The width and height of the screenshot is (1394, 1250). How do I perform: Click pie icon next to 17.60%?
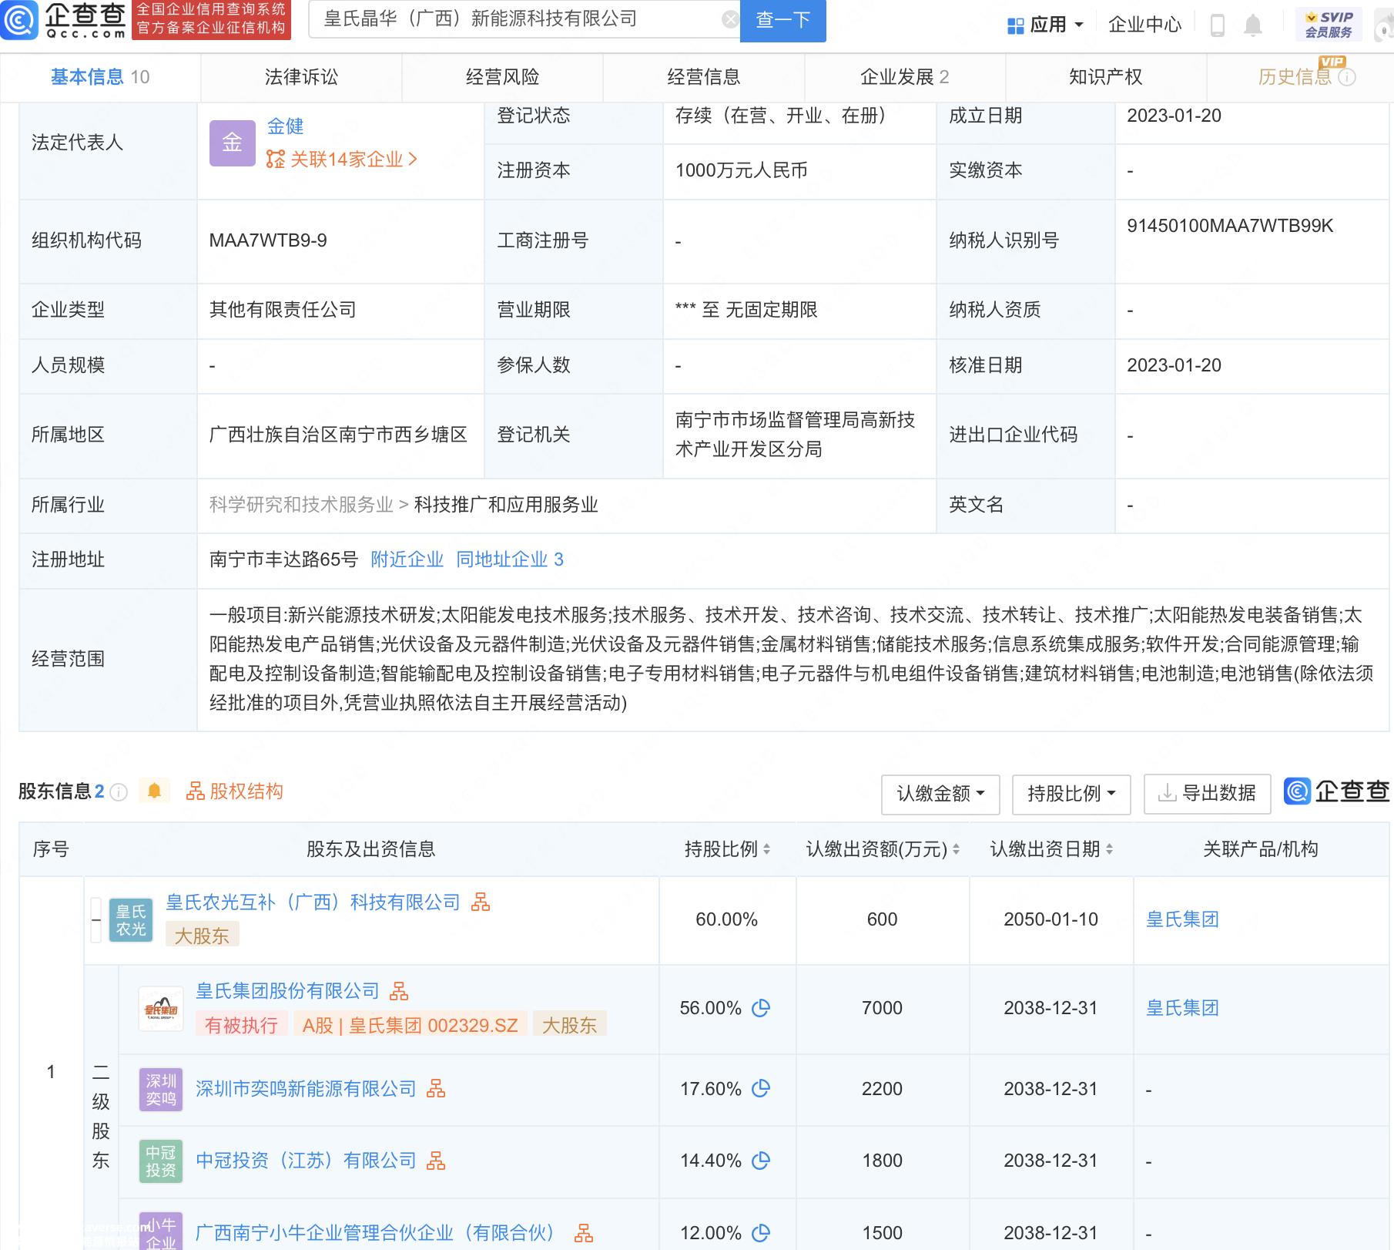(x=761, y=1088)
